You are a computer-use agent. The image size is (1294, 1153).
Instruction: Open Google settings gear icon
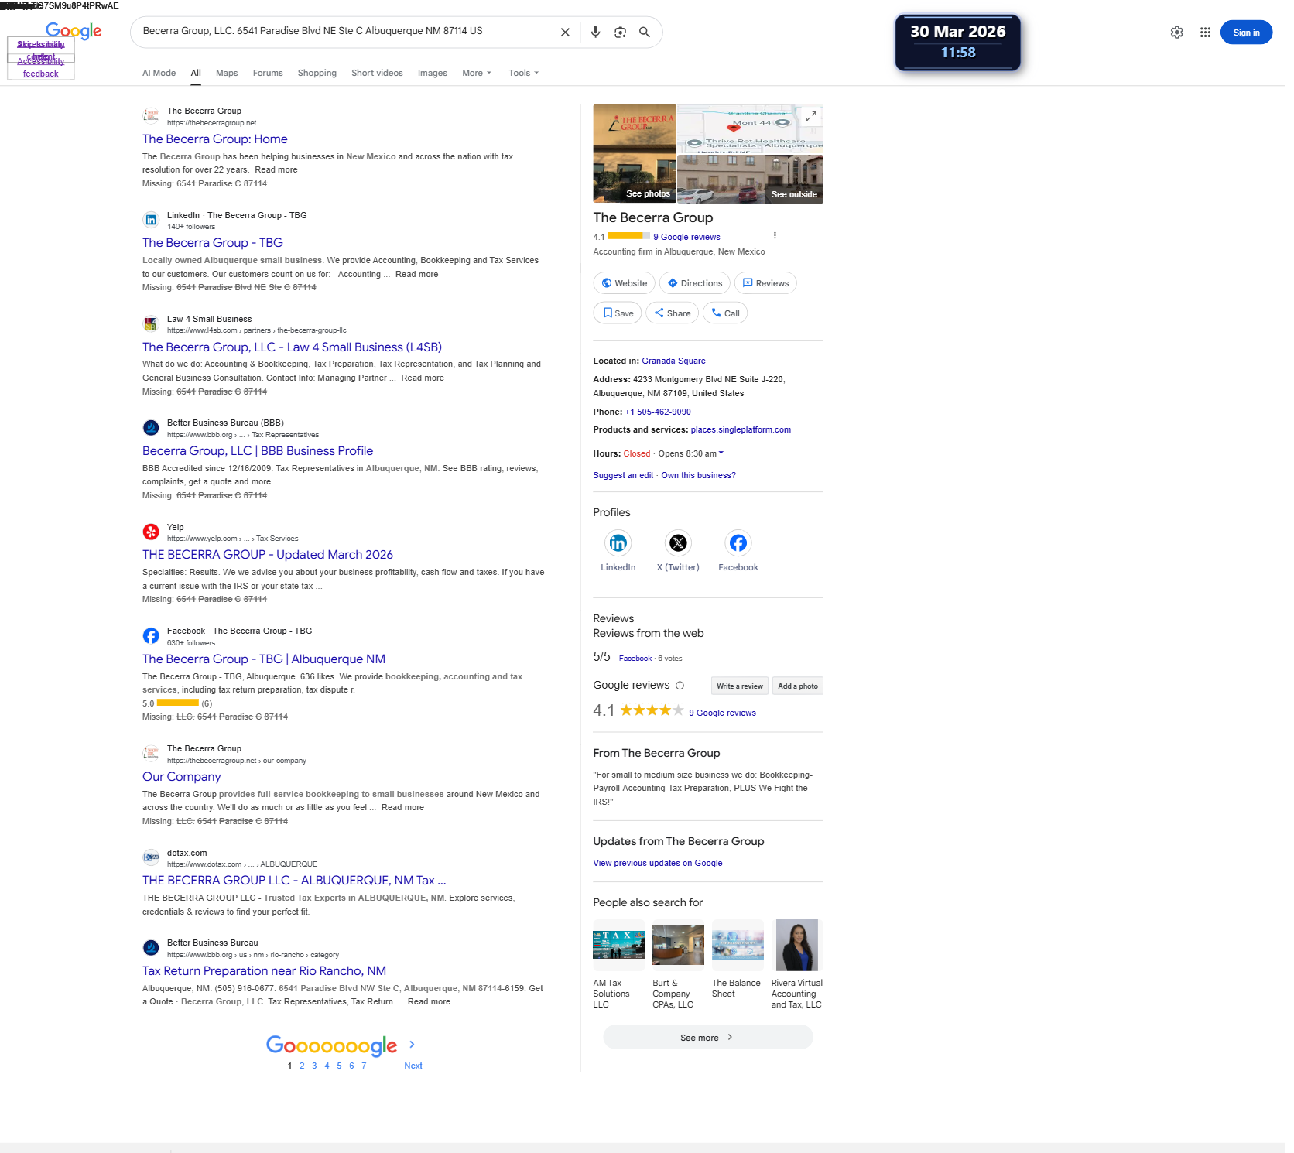(x=1176, y=33)
